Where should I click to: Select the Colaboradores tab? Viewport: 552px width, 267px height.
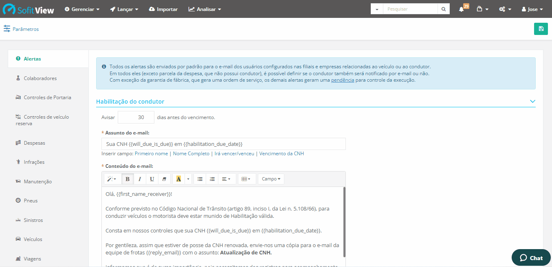[48, 78]
